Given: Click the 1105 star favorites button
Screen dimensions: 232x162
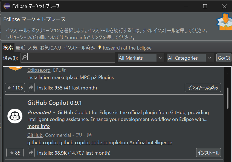Looking at the screenshot, I should point(15,88).
